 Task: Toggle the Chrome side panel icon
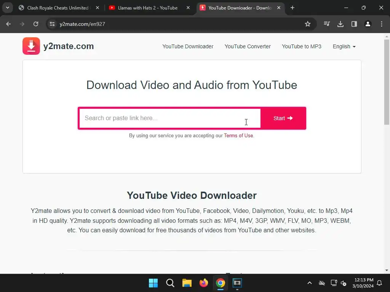point(354,24)
